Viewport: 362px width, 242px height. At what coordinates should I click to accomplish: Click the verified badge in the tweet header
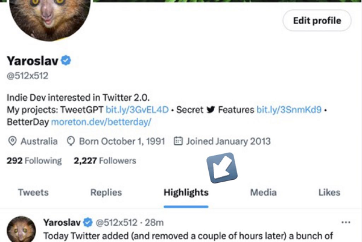tap(87, 222)
